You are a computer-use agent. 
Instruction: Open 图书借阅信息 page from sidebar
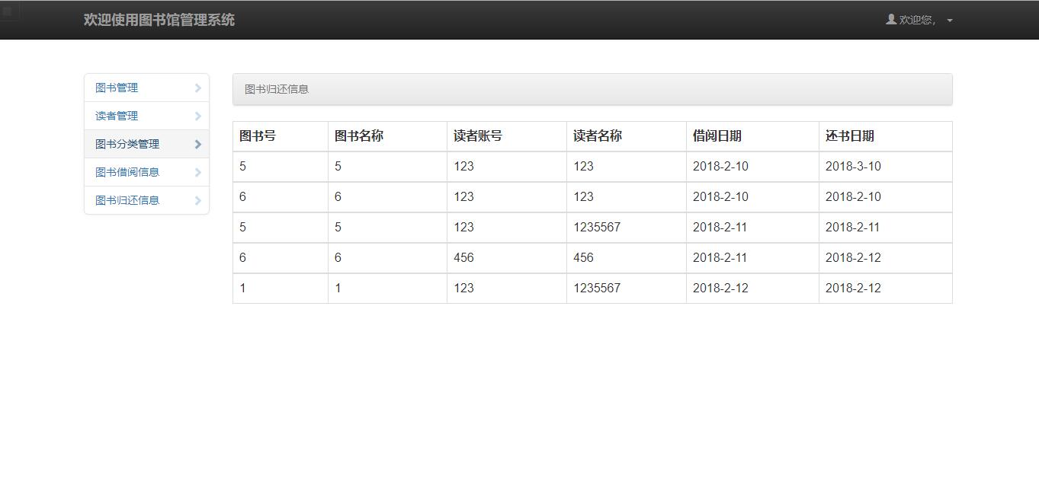click(127, 173)
